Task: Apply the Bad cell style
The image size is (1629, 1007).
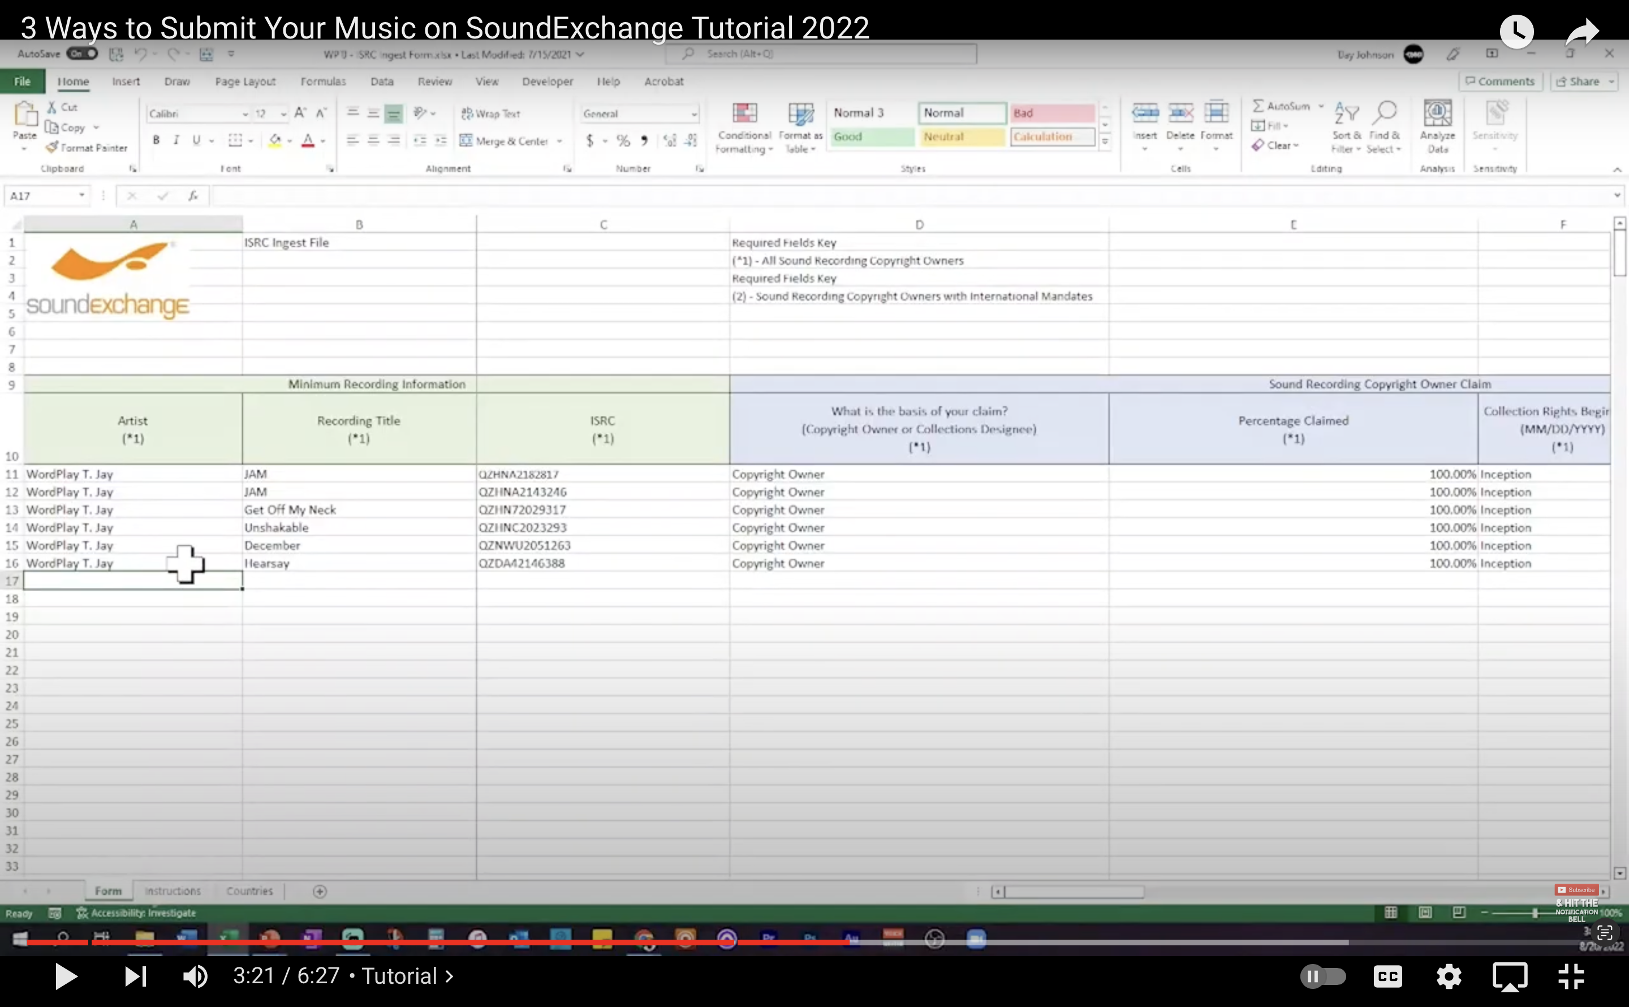Action: [x=1052, y=113]
